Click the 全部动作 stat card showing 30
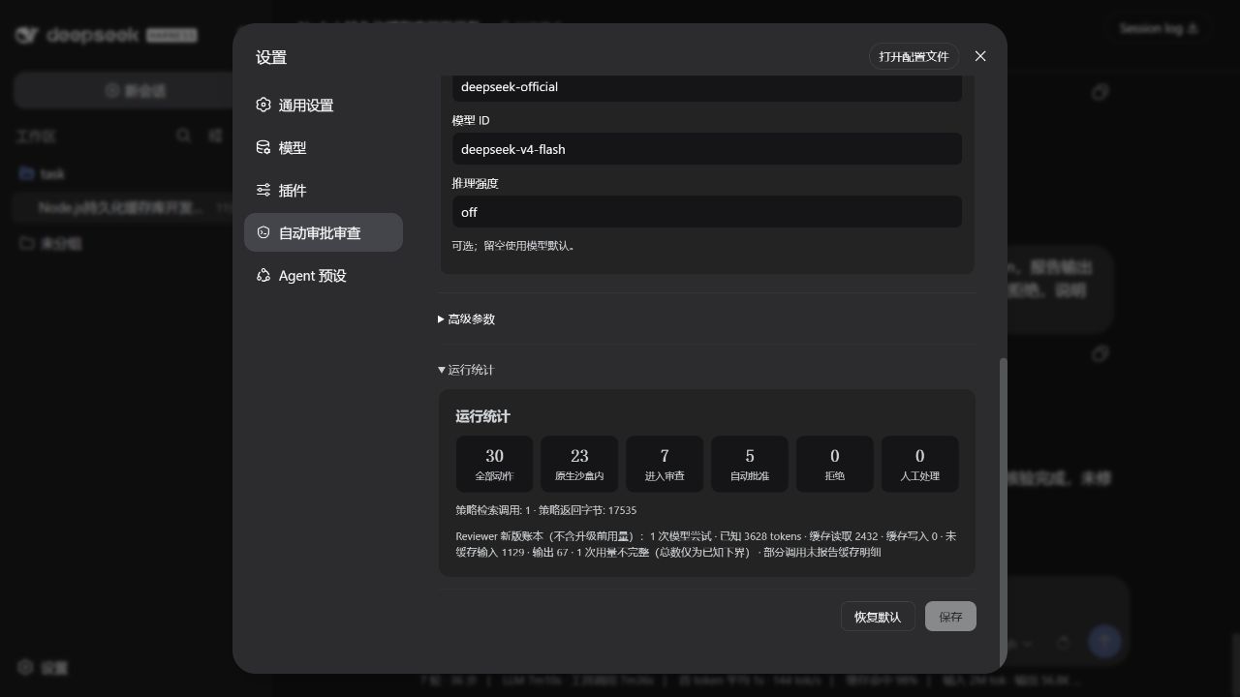The width and height of the screenshot is (1240, 697). pyautogui.click(x=494, y=464)
